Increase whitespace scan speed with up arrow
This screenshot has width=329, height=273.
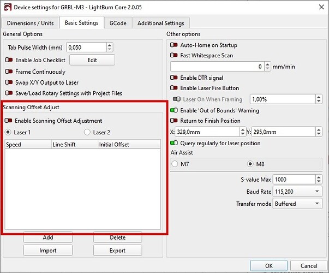click(267, 64)
